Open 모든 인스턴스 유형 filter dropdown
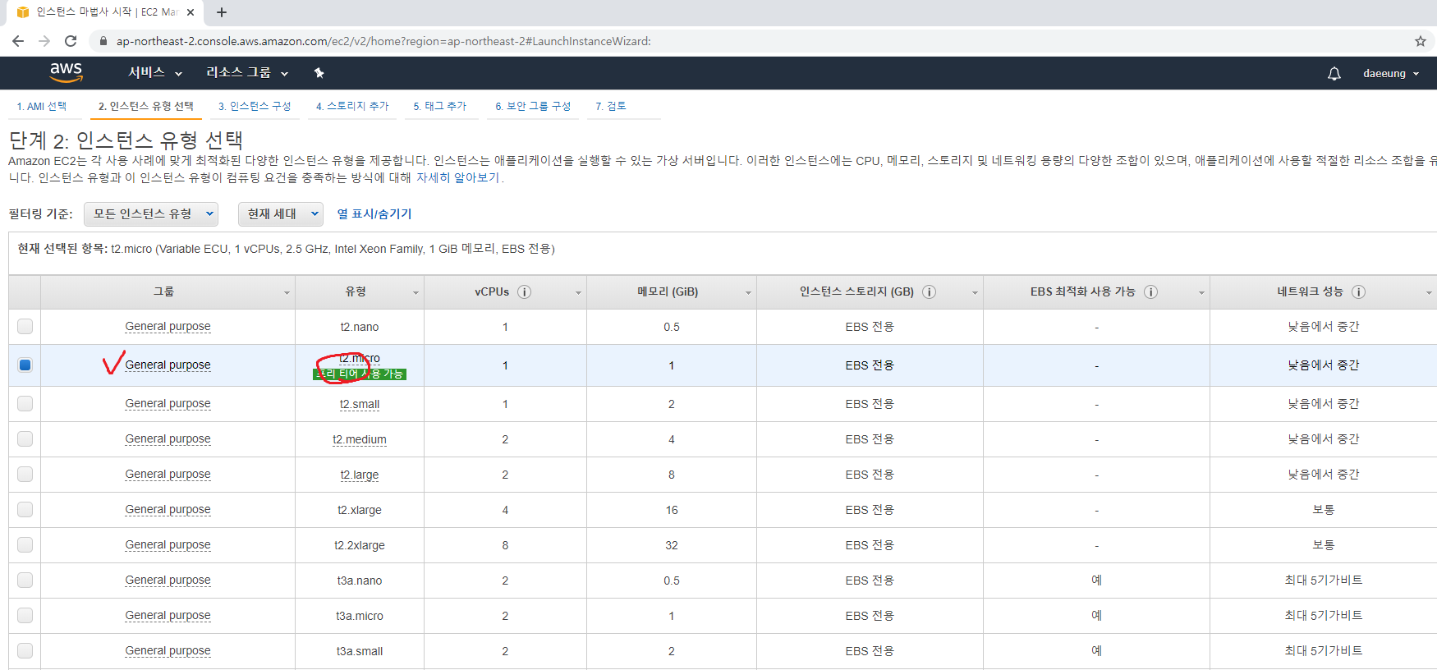 pos(151,213)
